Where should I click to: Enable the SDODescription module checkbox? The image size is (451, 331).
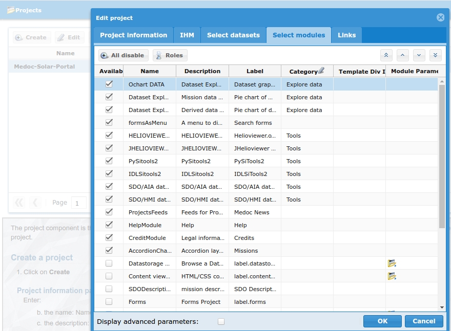coord(109,289)
